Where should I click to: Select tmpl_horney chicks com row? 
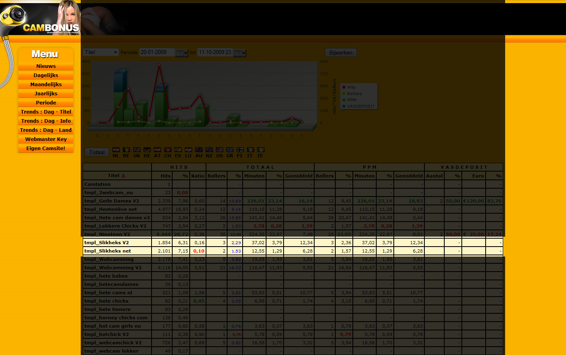click(x=293, y=318)
